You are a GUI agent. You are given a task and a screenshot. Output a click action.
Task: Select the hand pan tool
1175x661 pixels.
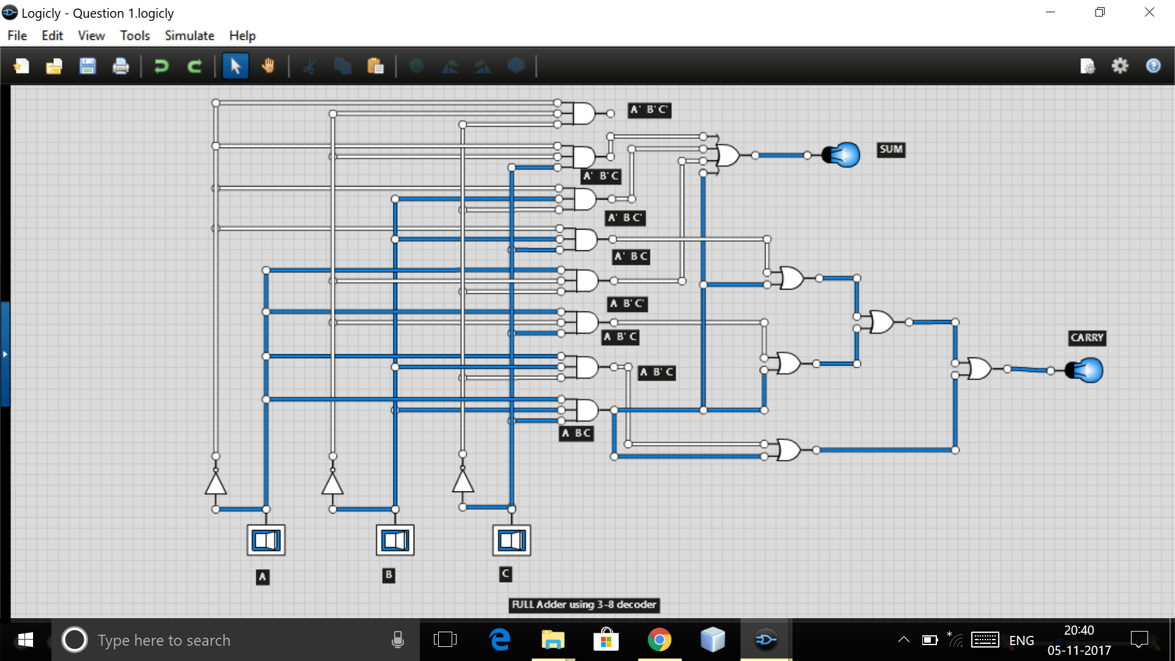[x=268, y=65]
